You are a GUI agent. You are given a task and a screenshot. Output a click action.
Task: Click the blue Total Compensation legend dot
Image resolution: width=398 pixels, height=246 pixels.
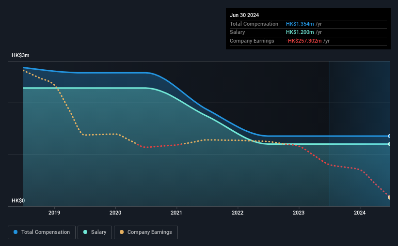point(16,232)
